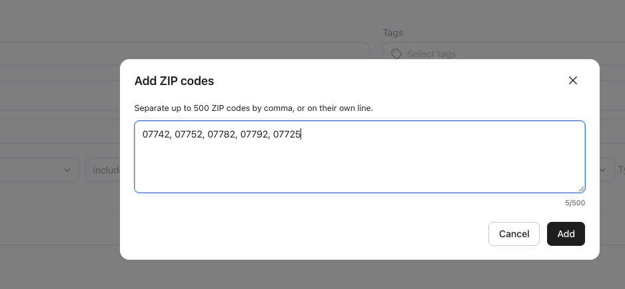
Task: Click the "Add ZIP codes" dialog title
Action: 174,81
